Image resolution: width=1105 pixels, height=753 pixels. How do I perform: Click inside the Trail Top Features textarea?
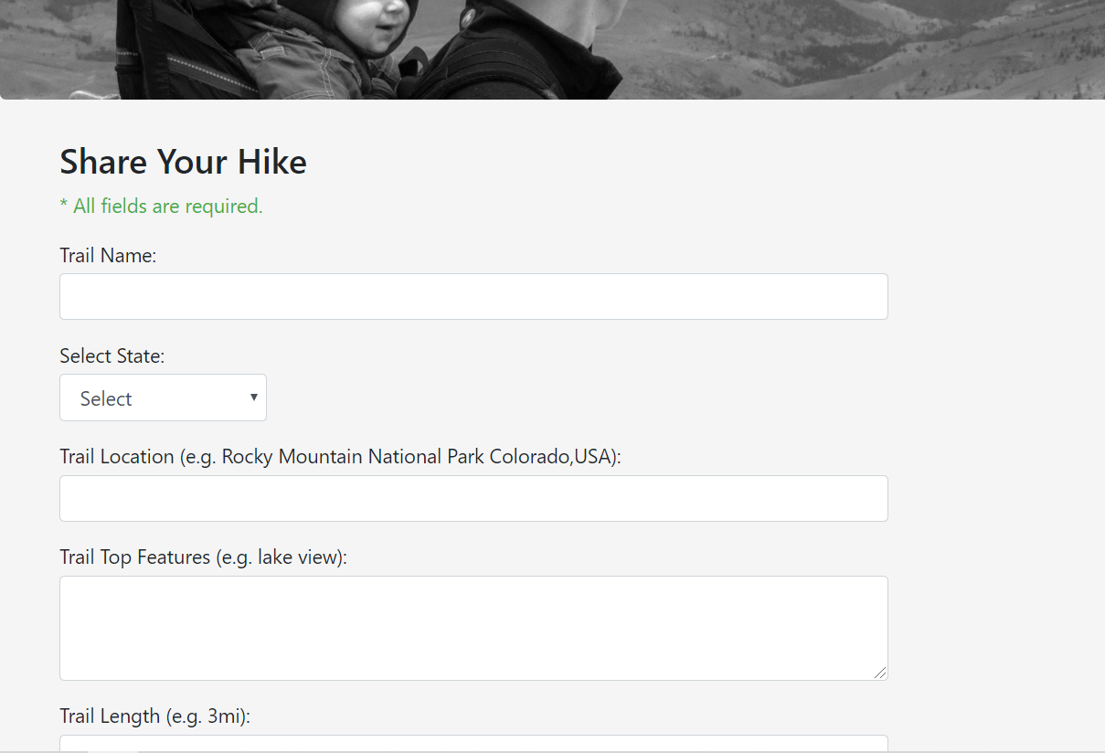473,628
